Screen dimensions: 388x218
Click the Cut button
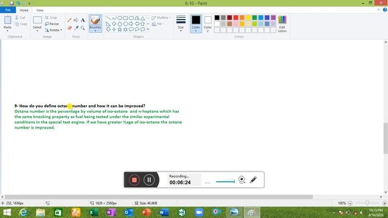tap(20, 18)
